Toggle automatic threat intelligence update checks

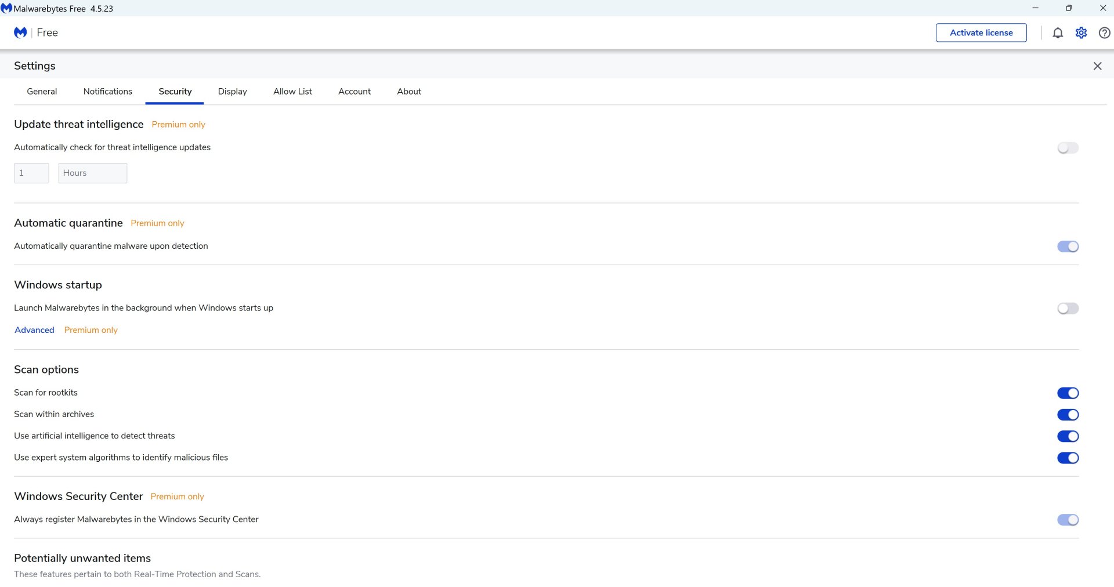click(1068, 148)
